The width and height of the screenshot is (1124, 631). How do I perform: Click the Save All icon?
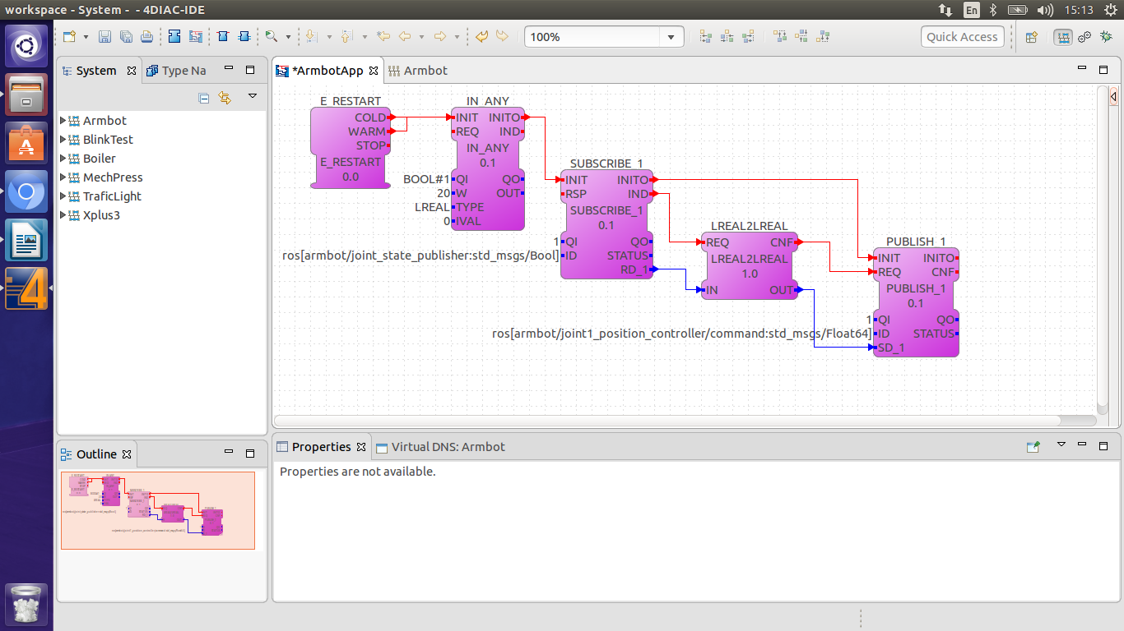pyautogui.click(x=125, y=37)
